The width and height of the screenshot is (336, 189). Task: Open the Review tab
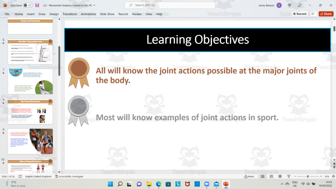(x=137, y=14)
